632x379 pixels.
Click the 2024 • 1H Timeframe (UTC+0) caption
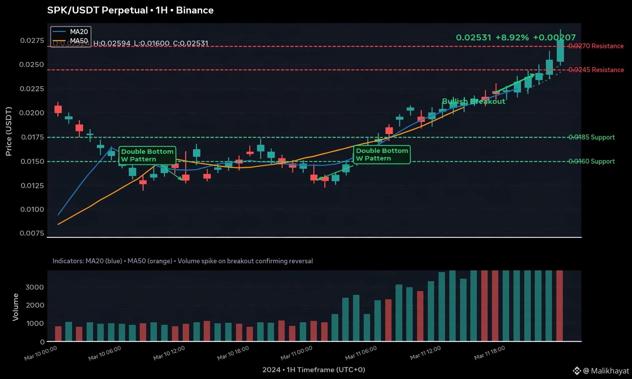click(314, 370)
